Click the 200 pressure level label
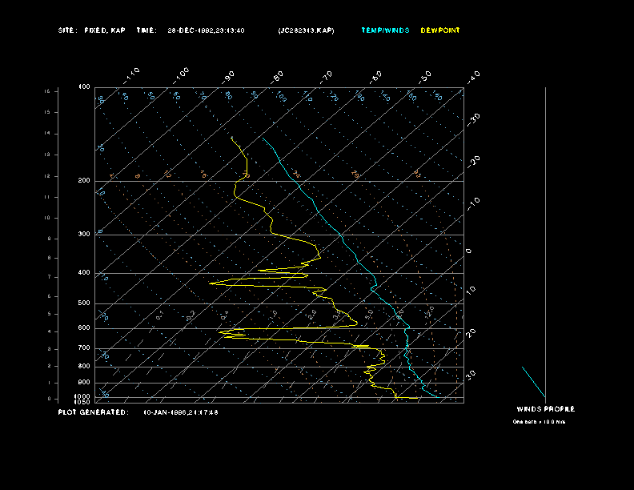 (x=84, y=180)
